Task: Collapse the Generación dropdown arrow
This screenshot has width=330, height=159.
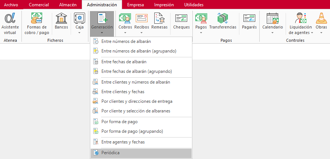Action: (102, 33)
